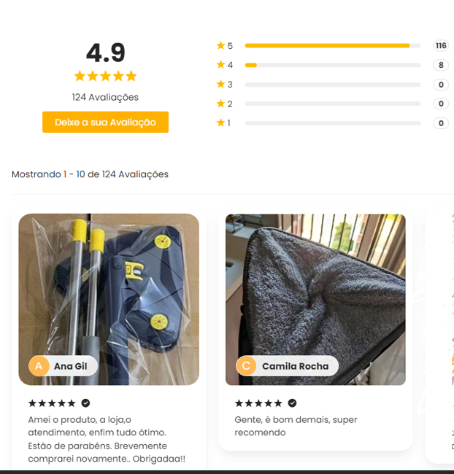
Task: Click Ana Gil's five-star review rating
Action: coord(52,403)
